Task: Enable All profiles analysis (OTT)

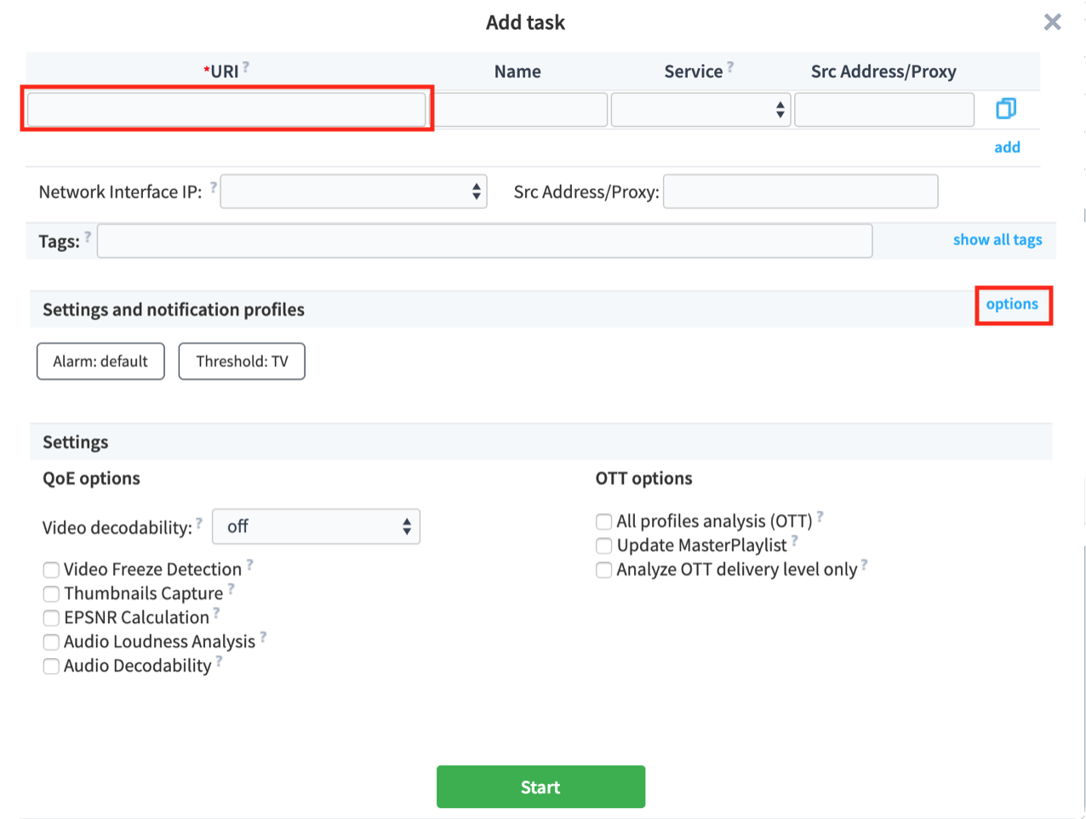Action: (x=603, y=522)
